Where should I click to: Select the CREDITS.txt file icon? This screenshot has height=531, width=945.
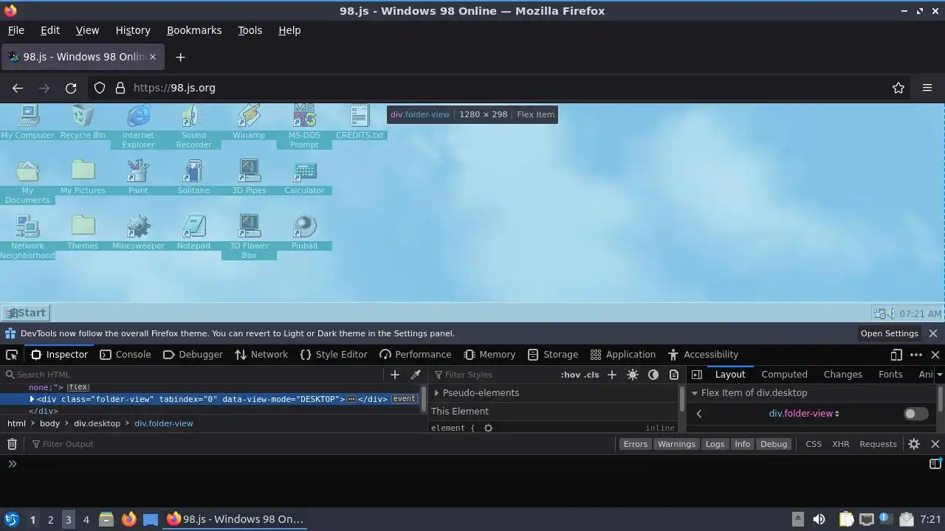(360, 122)
